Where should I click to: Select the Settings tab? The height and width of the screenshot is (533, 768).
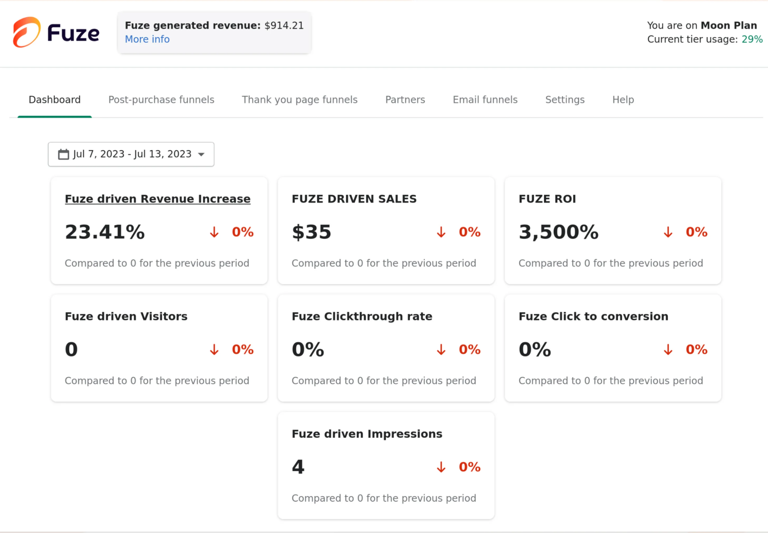(565, 99)
